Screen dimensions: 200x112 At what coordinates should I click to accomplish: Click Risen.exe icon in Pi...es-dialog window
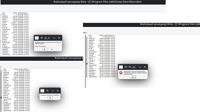tap(87, 64)
